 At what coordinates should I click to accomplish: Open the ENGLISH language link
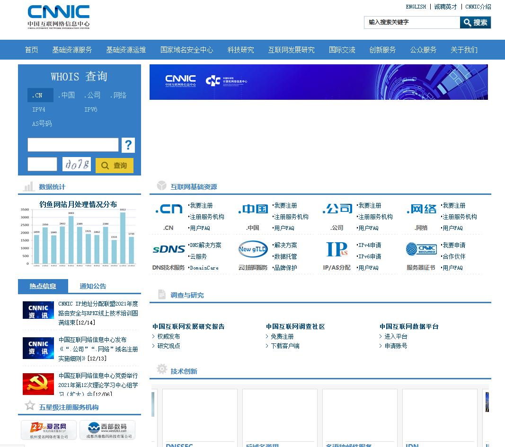416,7
